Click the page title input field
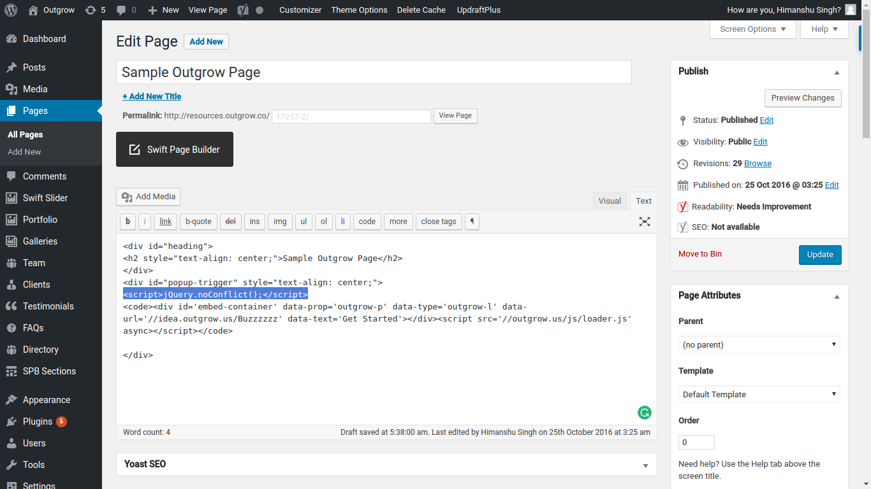The width and height of the screenshot is (871, 489). tap(374, 72)
